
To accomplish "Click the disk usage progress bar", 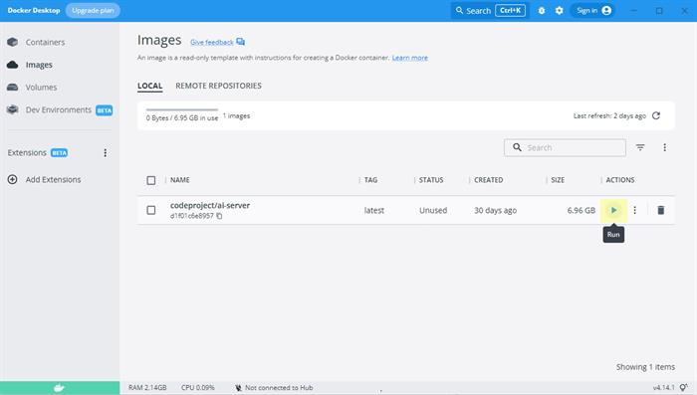I will coord(182,109).
